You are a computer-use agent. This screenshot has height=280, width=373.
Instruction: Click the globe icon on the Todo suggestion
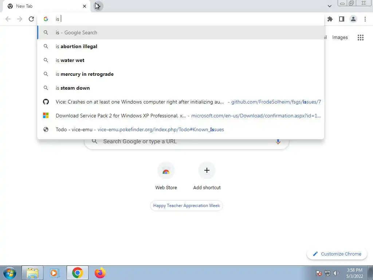click(x=46, y=129)
